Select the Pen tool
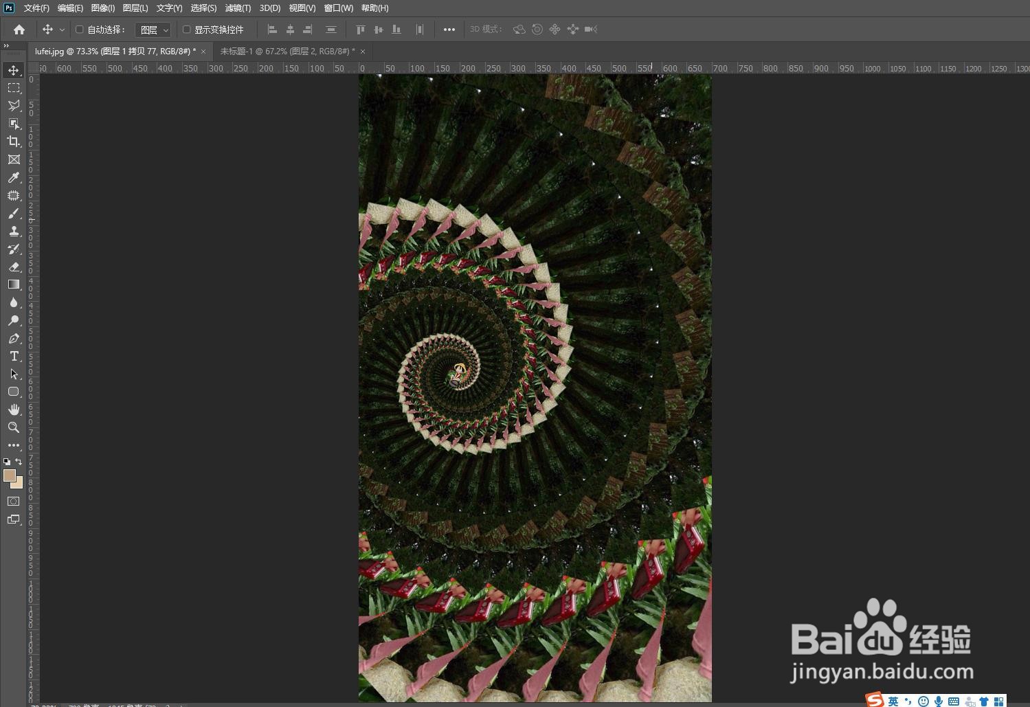 [14, 338]
